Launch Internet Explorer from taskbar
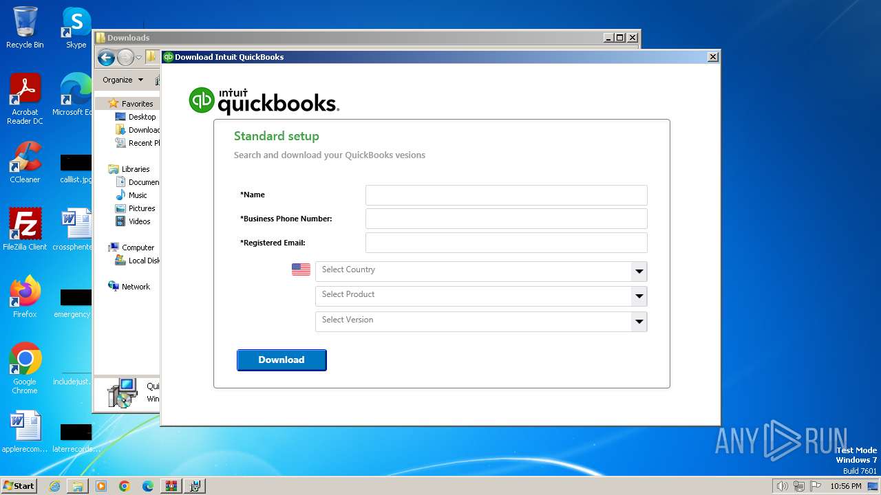The image size is (881, 495). (x=54, y=486)
